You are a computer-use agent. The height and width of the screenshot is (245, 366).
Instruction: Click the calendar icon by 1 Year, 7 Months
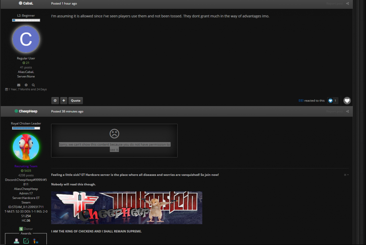click(x=7, y=89)
